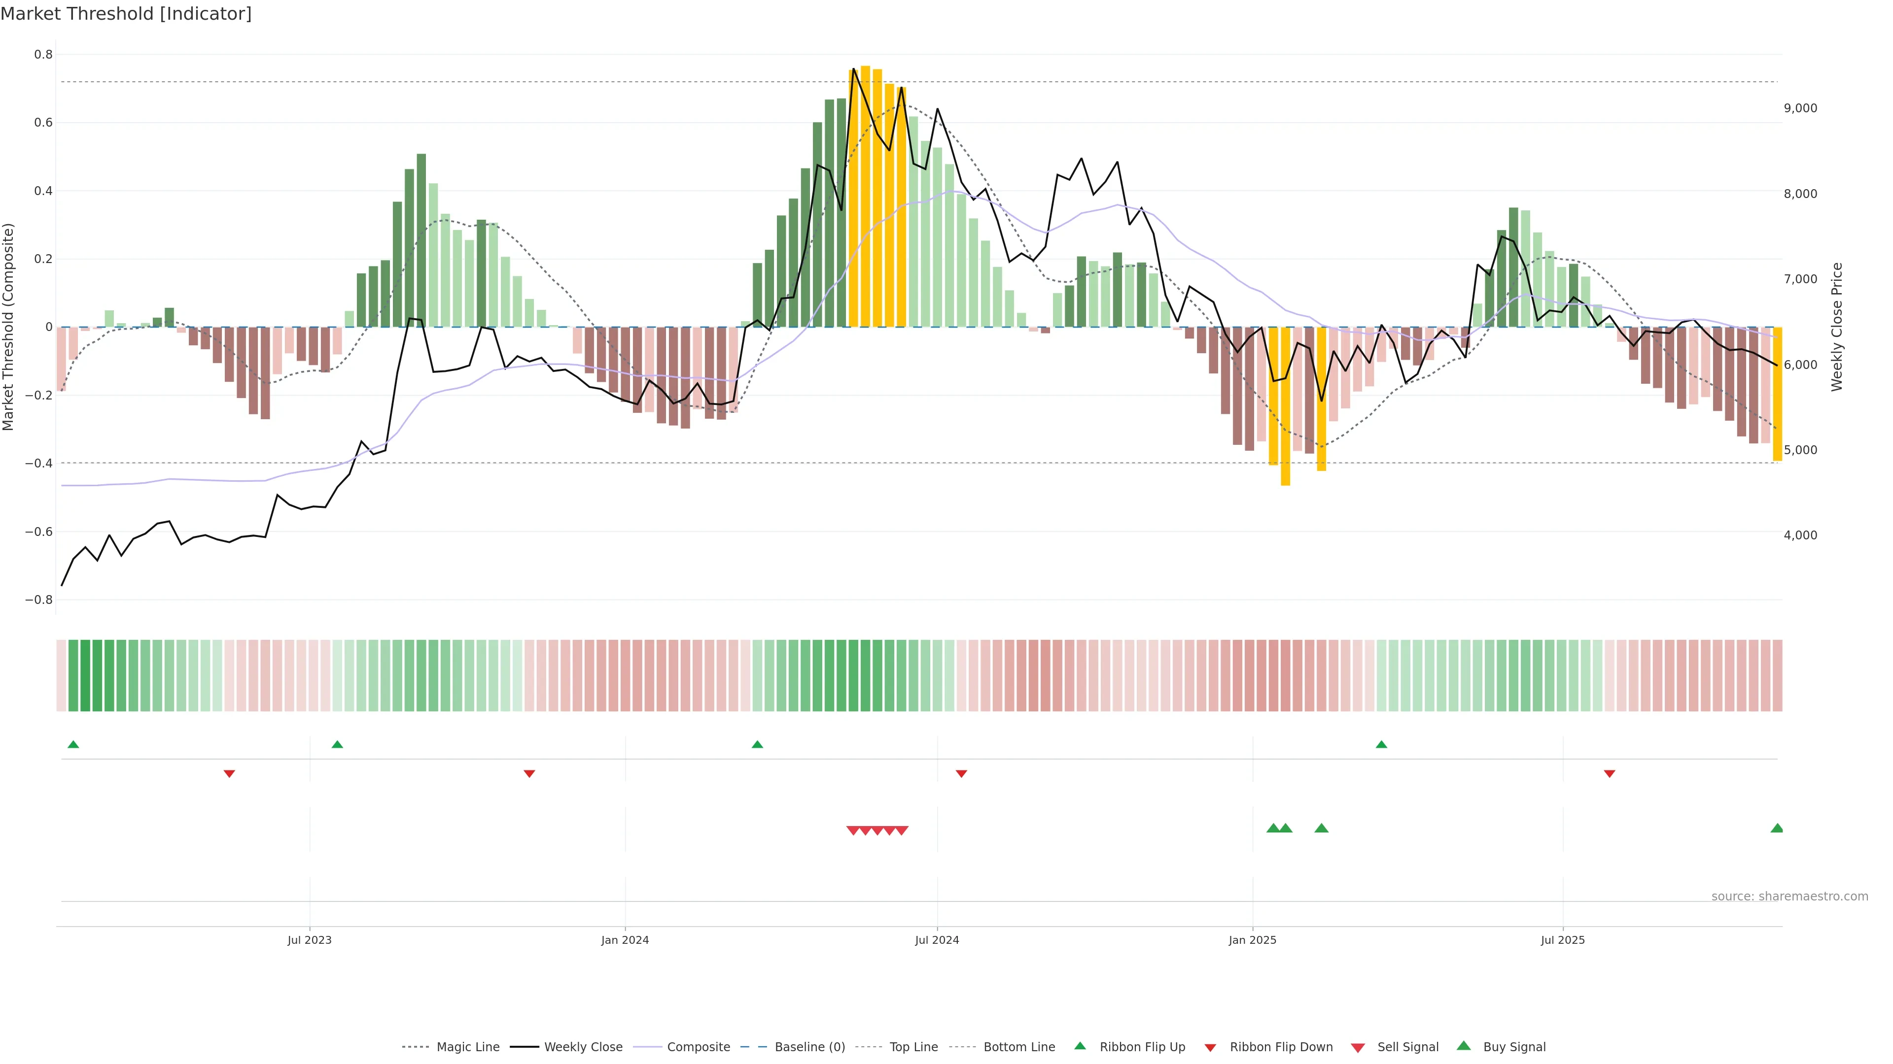The height and width of the screenshot is (1064, 1893).
Task: Toggle the Weekly Close legend entry
Action: 583,1047
